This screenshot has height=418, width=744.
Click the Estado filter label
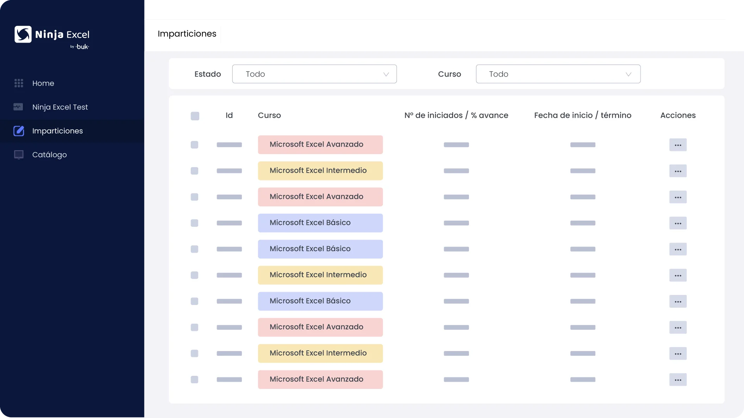208,74
